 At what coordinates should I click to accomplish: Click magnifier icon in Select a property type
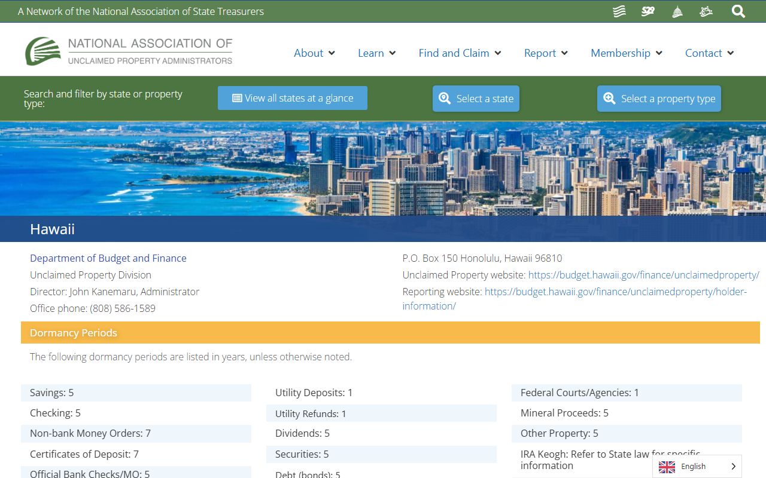[x=609, y=99]
